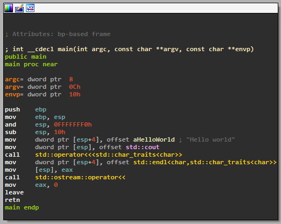Image resolution: width=281 pixels, height=224 pixels.
Task: Click the 'int __cdecl main' prototype comment
Action: (x=129, y=49)
